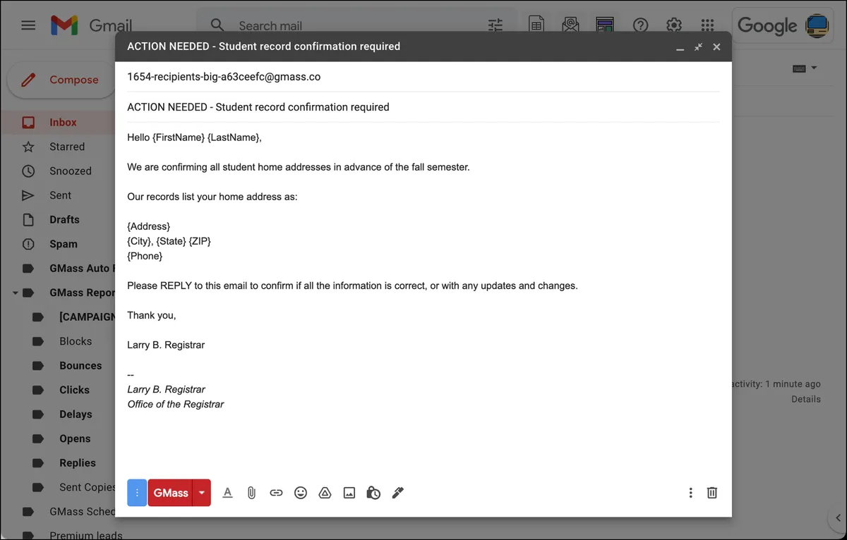Open Gmail settings gear

[x=674, y=25]
